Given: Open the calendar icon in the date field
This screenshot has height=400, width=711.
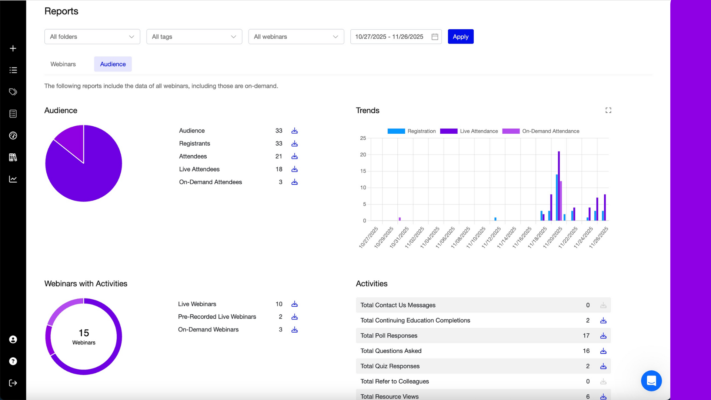Looking at the screenshot, I should coord(434,36).
